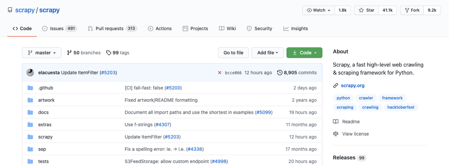Click the Readme book icon
This screenshot has height=166, width=449.
pyautogui.click(x=336, y=122)
